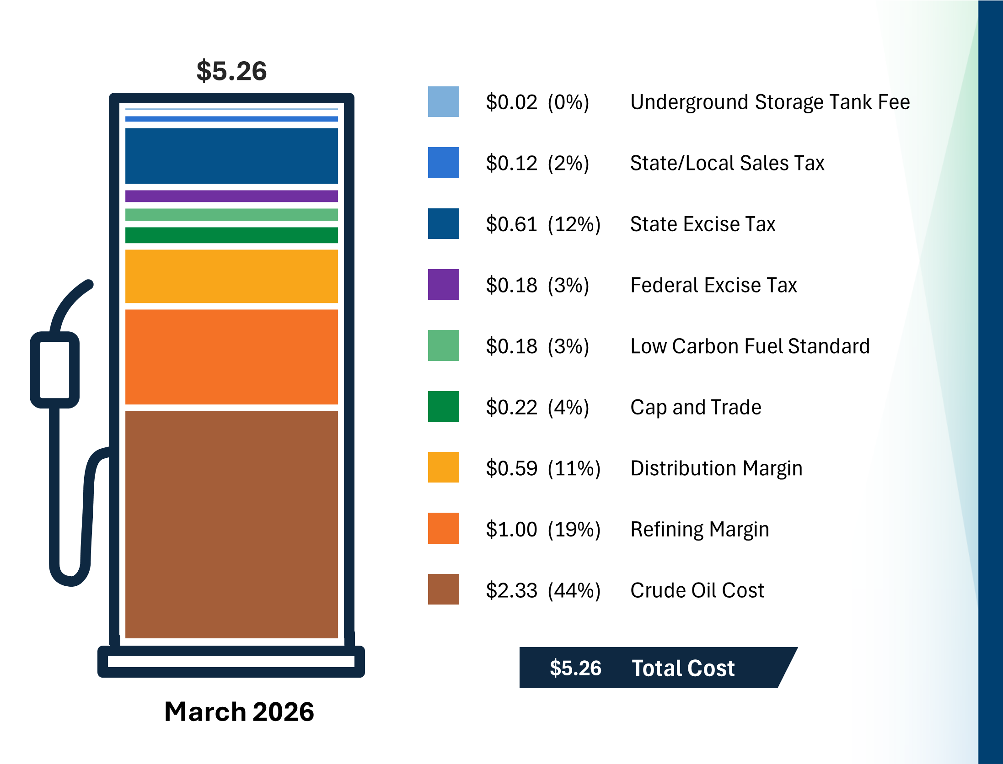Image resolution: width=1003 pixels, height=764 pixels.
Task: Click the State/Local Sales Tax legend swatch
Action: point(443,163)
